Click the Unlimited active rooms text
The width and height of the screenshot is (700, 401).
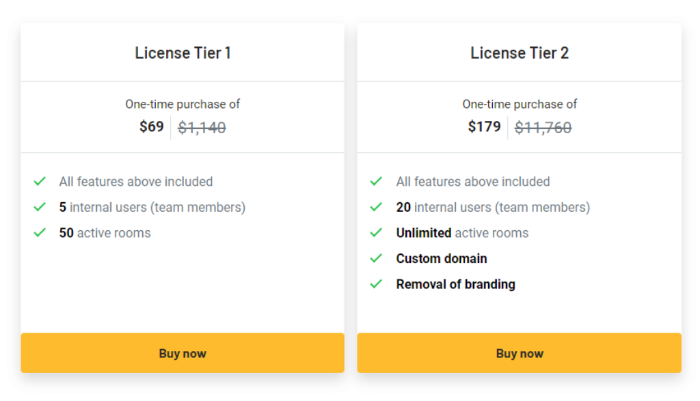462,233
